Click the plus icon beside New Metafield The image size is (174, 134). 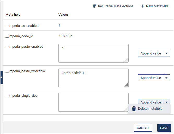click(x=143, y=6)
